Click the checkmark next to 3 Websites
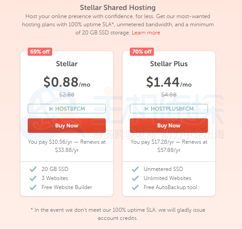This screenshot has height=229, width=242. (33, 178)
